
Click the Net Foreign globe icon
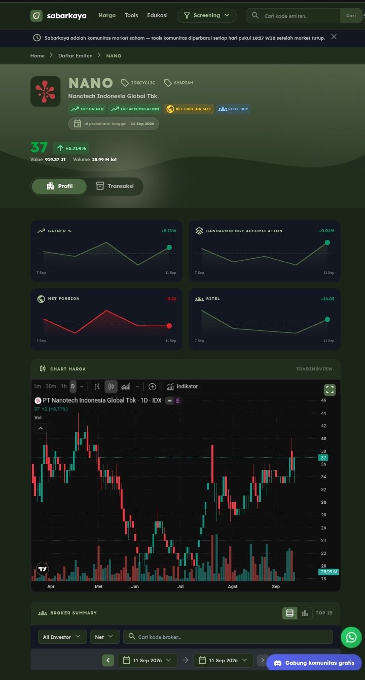click(x=41, y=299)
